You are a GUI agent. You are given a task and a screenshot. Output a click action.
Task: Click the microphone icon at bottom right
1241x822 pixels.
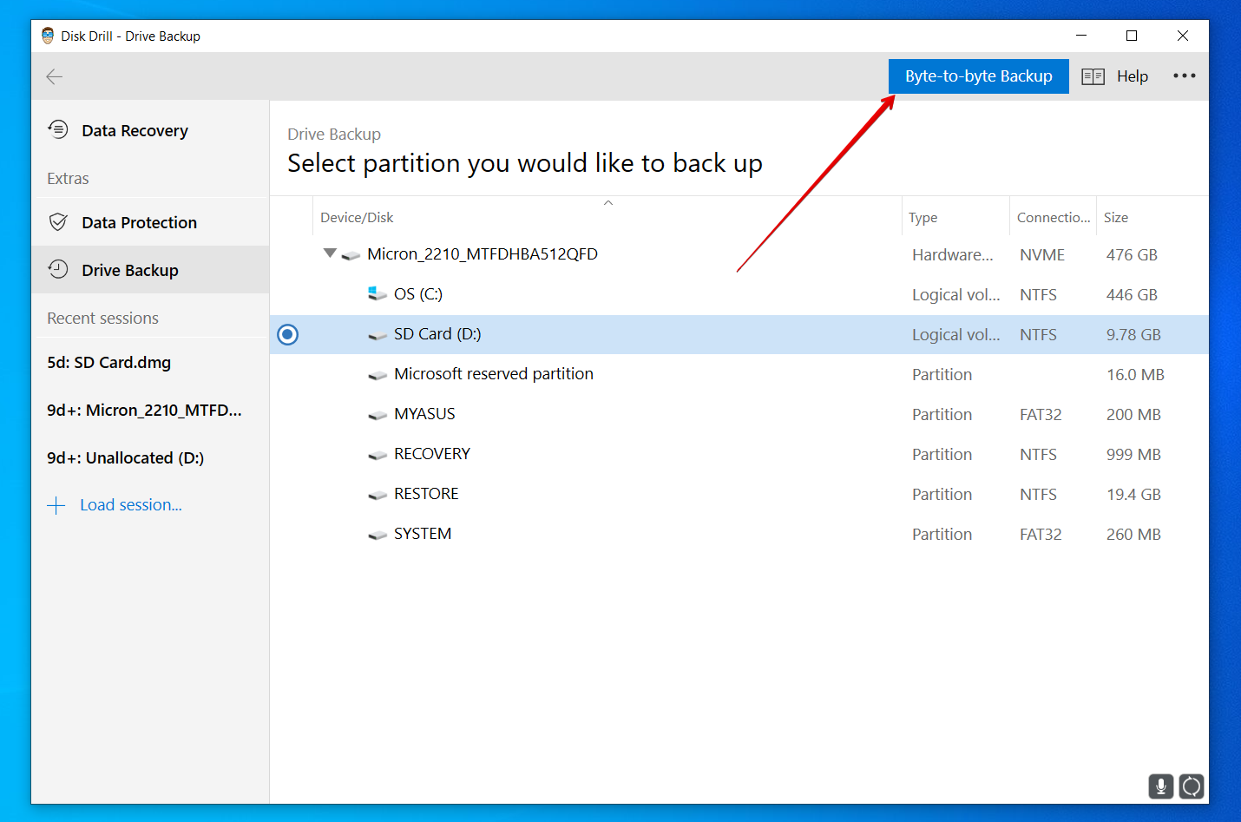pyautogui.click(x=1161, y=786)
